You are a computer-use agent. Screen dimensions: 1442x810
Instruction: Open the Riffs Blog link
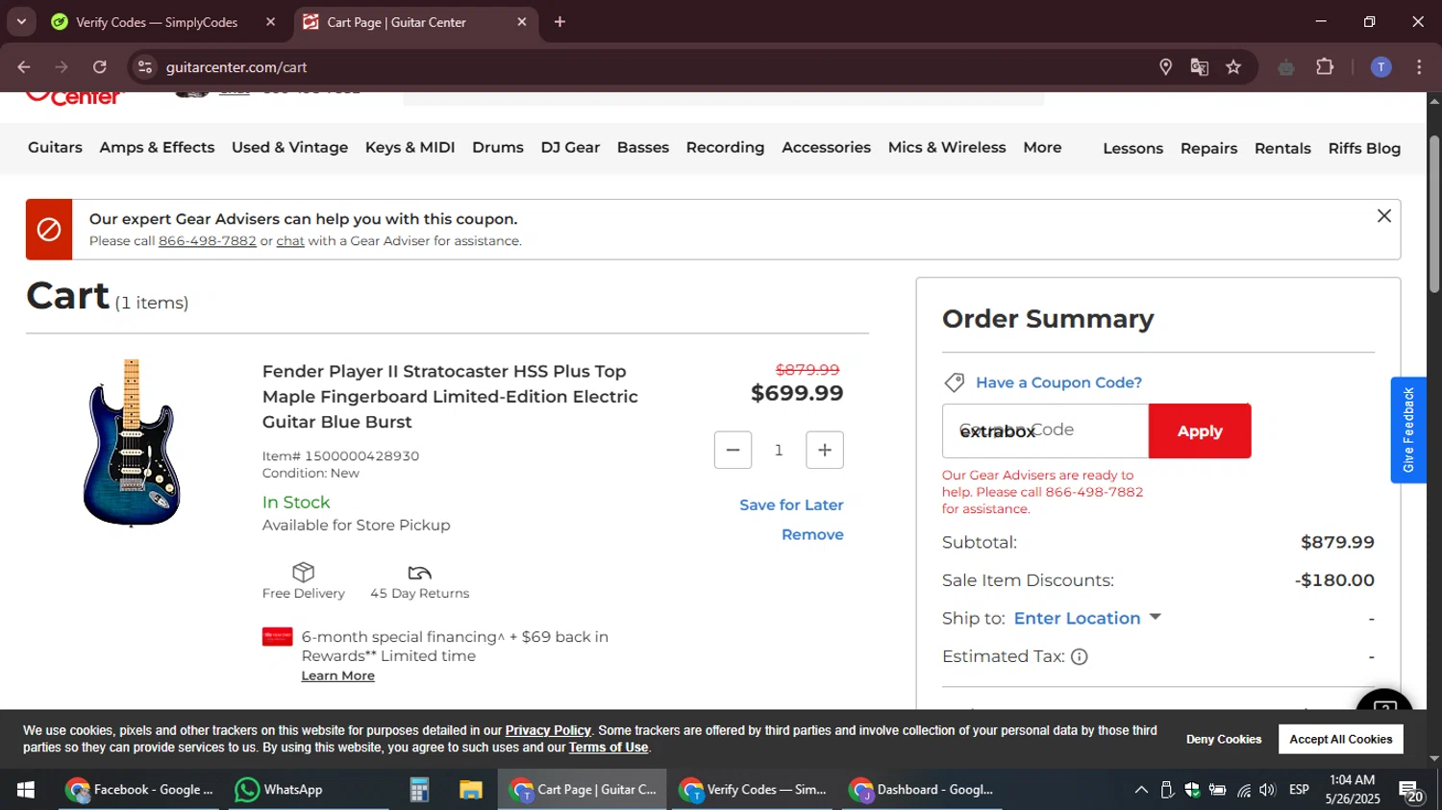(x=1364, y=148)
